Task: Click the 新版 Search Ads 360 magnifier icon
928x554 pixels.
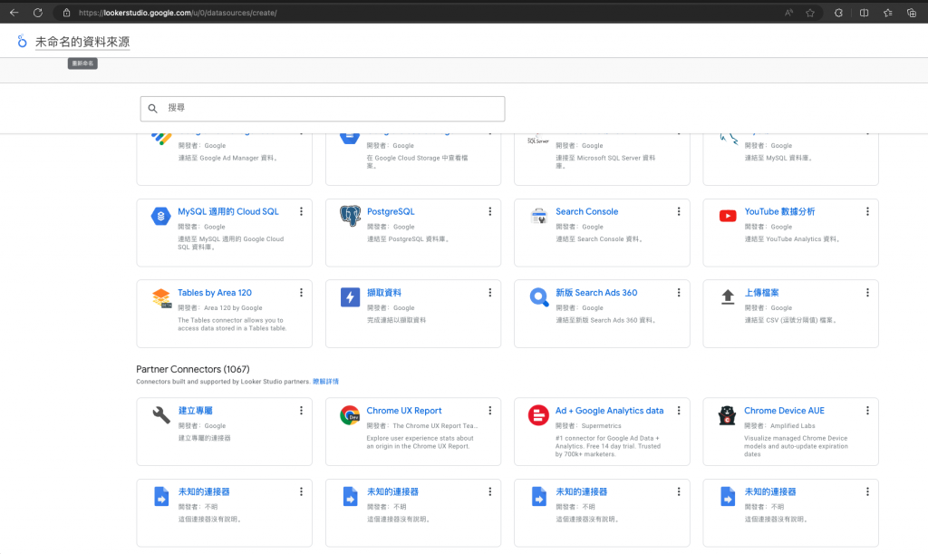Action: [x=538, y=297]
